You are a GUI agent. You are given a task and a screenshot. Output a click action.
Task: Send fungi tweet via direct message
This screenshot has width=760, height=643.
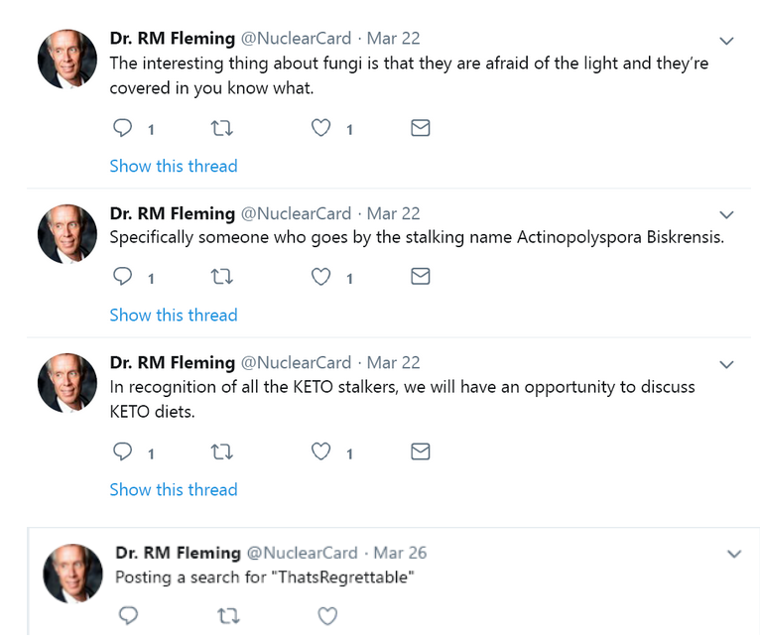click(x=420, y=129)
